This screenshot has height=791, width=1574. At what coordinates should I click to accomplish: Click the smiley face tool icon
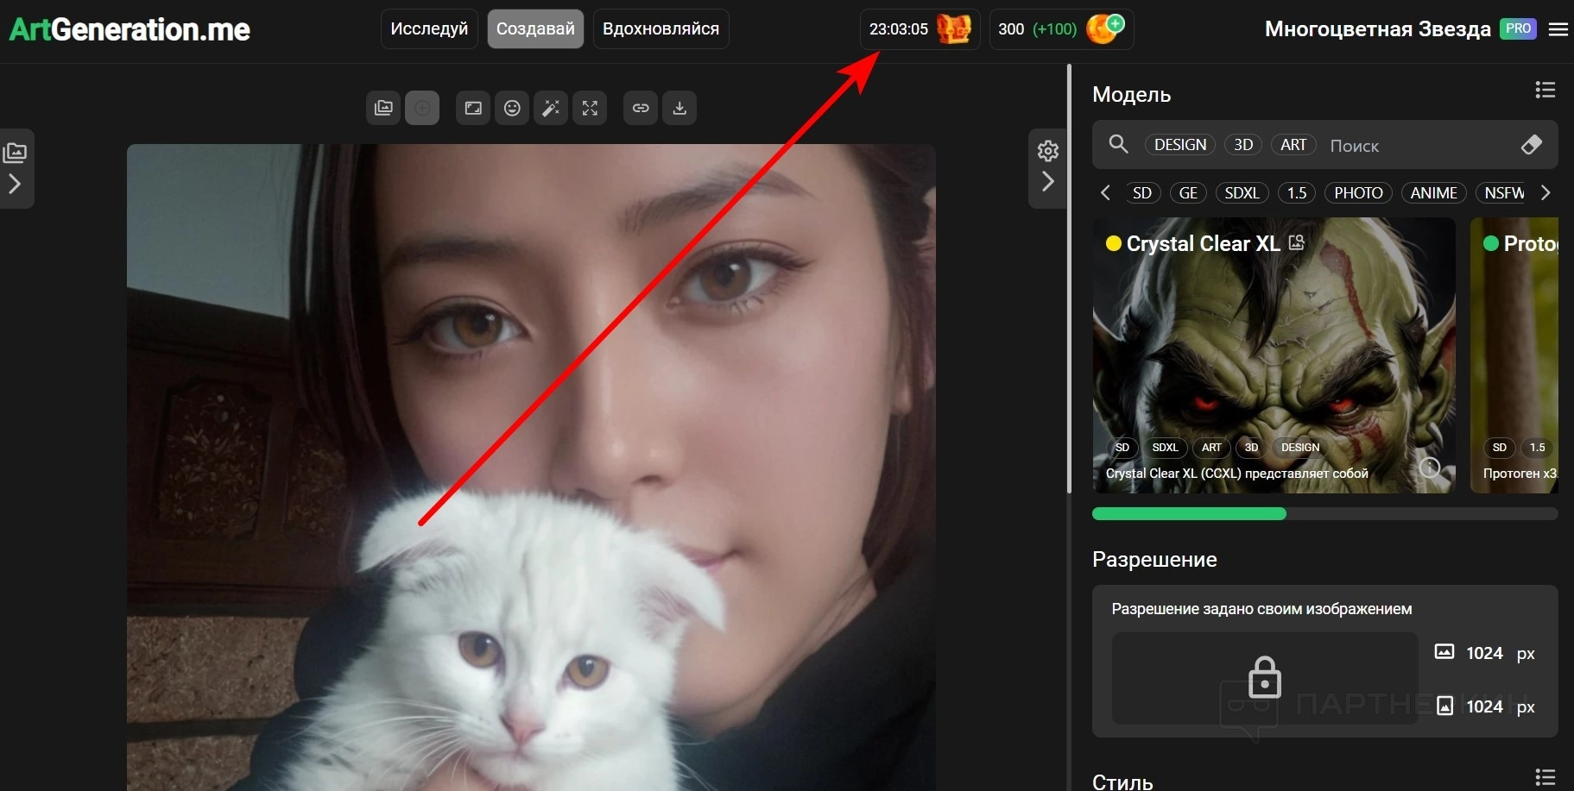click(x=512, y=108)
